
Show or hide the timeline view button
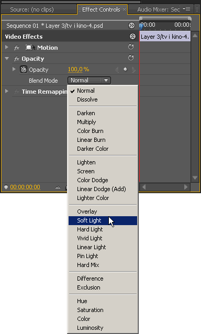pos(131,26)
